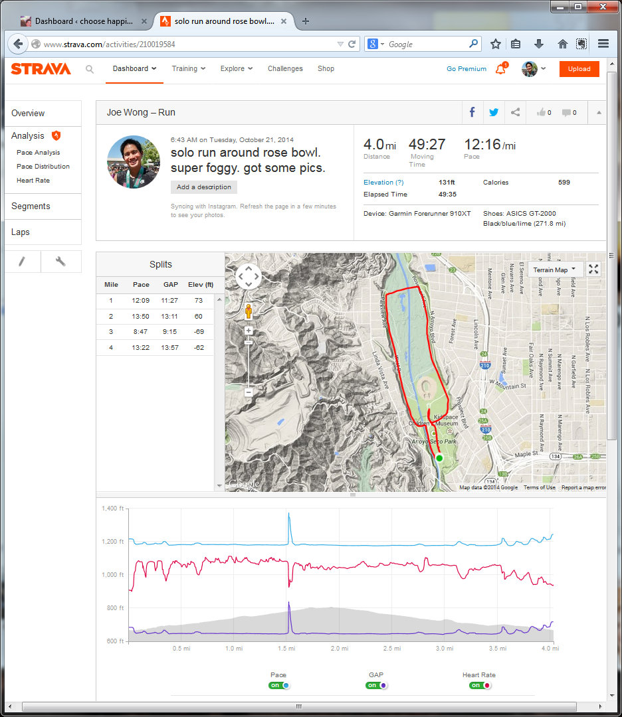Image resolution: width=622 pixels, height=717 pixels.
Task: Toggle the GAP chart line off
Action: 376,685
